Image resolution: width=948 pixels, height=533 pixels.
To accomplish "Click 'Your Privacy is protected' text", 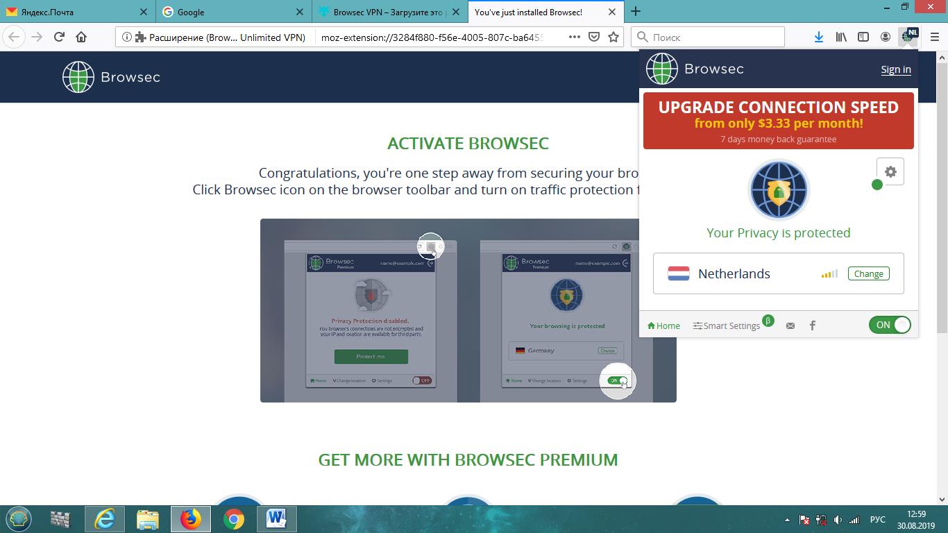I will tap(778, 232).
